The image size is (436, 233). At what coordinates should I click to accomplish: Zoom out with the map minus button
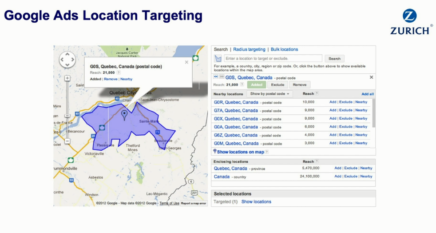point(67,141)
